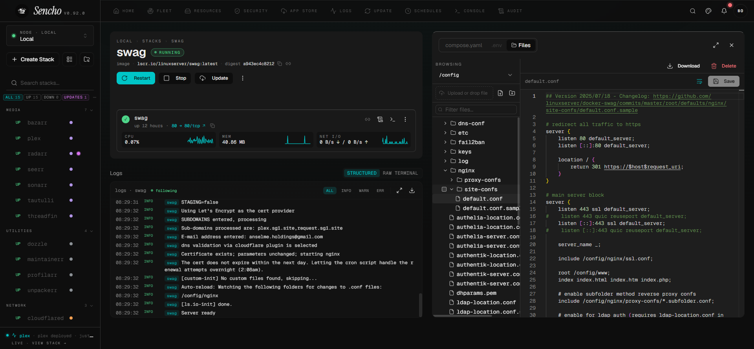
Task: Show only INFO log level
Action: coord(346,191)
